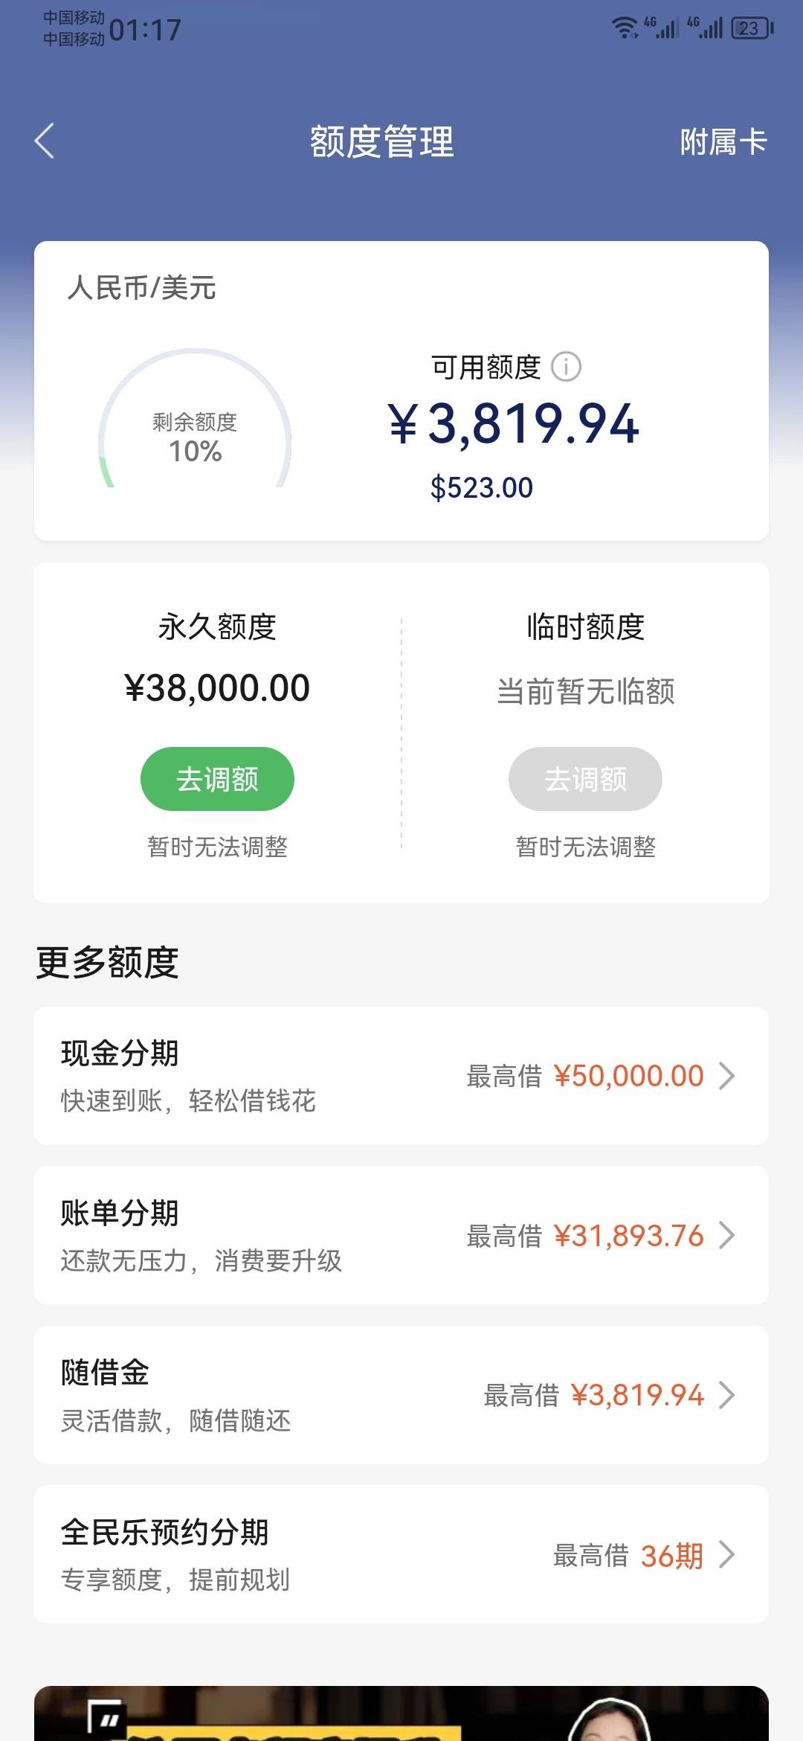
Task: Tap 最高借 36期 amount text
Action: click(x=628, y=1556)
